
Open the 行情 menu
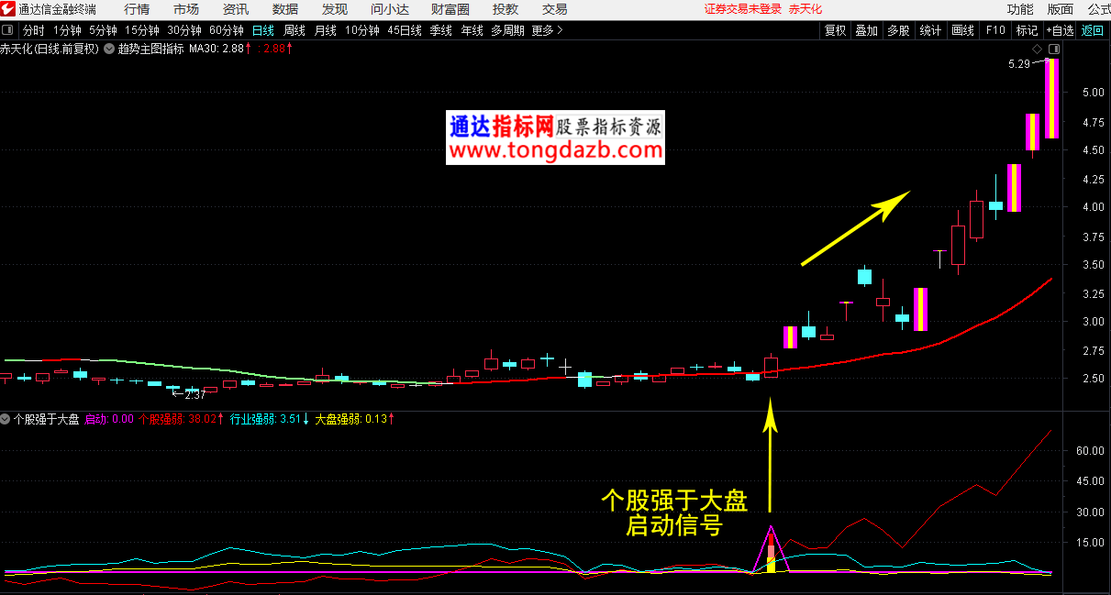point(137,9)
